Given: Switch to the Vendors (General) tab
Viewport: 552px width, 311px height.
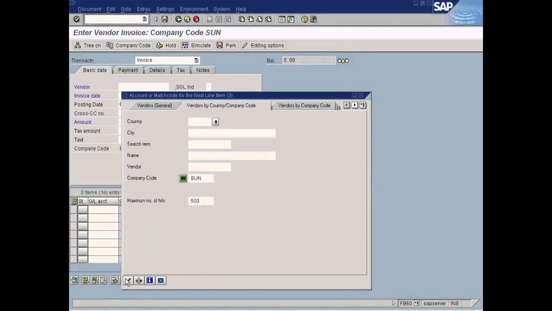Looking at the screenshot, I should 154,105.
